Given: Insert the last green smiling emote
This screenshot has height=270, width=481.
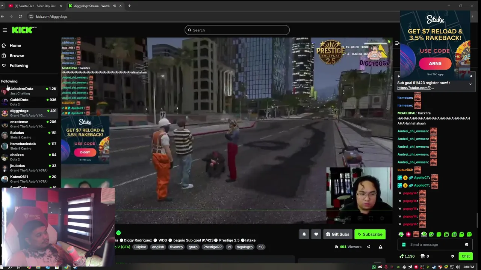Looking at the screenshot, I should pyautogui.click(x=469, y=234).
